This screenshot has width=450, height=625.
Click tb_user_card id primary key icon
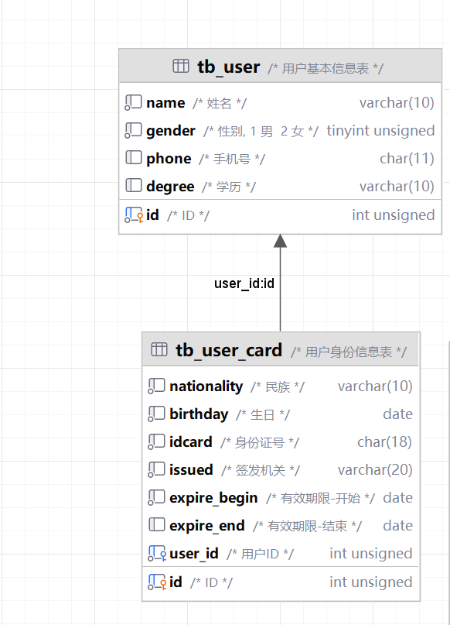(x=157, y=582)
